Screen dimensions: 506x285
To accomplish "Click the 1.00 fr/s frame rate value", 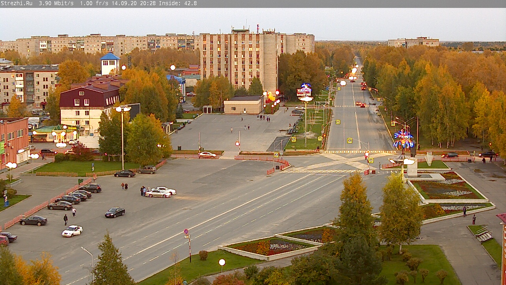I will point(94,4).
